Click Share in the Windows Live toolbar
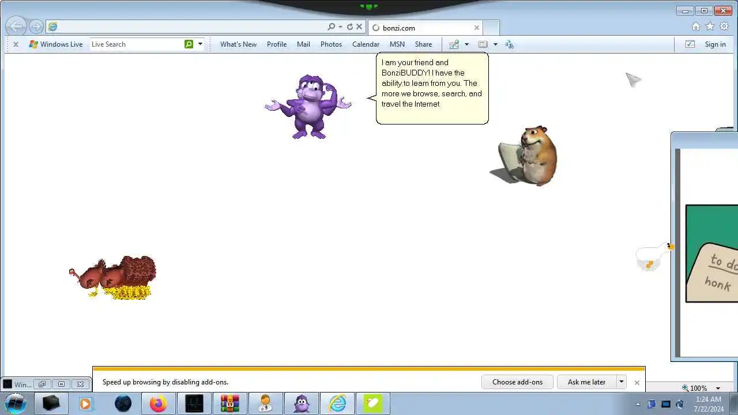Viewport: 738px width, 415px height. tap(423, 44)
